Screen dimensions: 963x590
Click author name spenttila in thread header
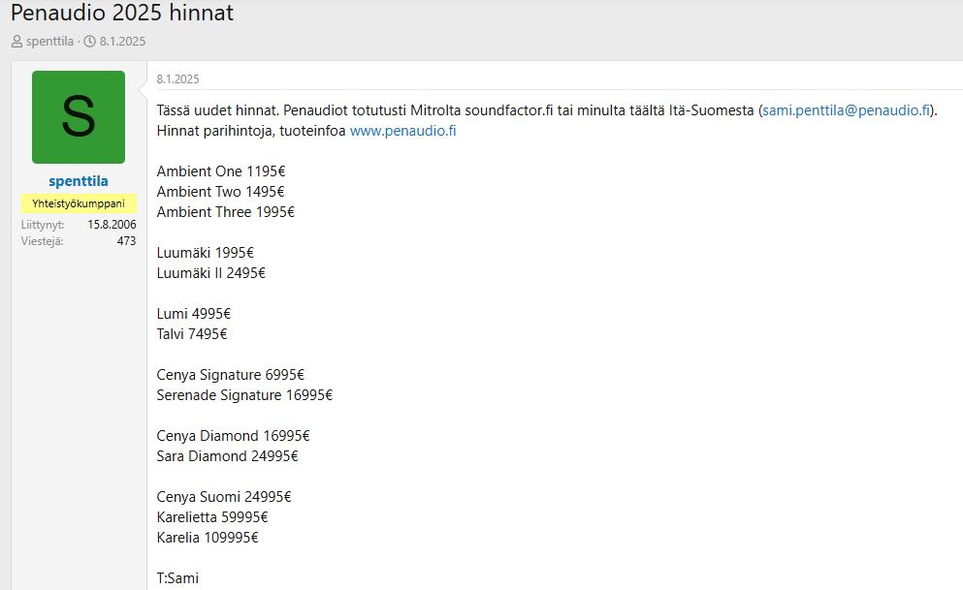[49, 42]
